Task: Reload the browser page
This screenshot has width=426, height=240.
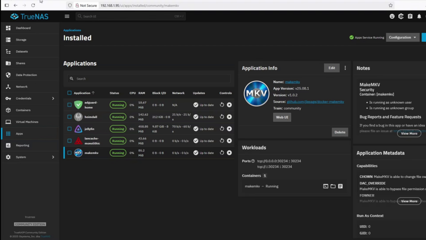Action: [x=33, y=5]
